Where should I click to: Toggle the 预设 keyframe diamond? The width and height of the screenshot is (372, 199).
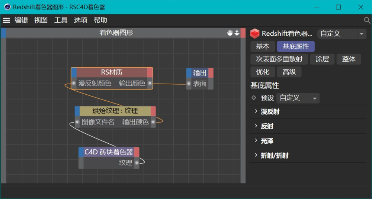tap(254, 98)
